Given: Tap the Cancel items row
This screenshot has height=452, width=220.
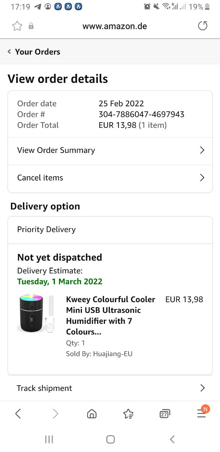Looking at the screenshot, I should point(40,178).
